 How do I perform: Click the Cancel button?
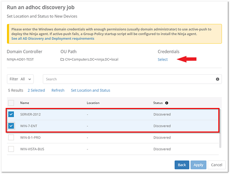click(x=216, y=165)
